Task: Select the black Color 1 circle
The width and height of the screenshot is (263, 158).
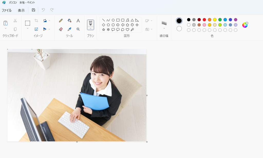Action: tap(179, 21)
